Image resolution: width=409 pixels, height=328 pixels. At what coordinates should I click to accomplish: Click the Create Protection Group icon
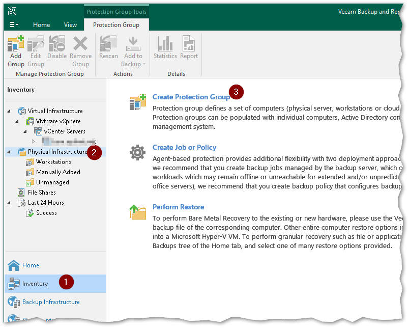(137, 102)
